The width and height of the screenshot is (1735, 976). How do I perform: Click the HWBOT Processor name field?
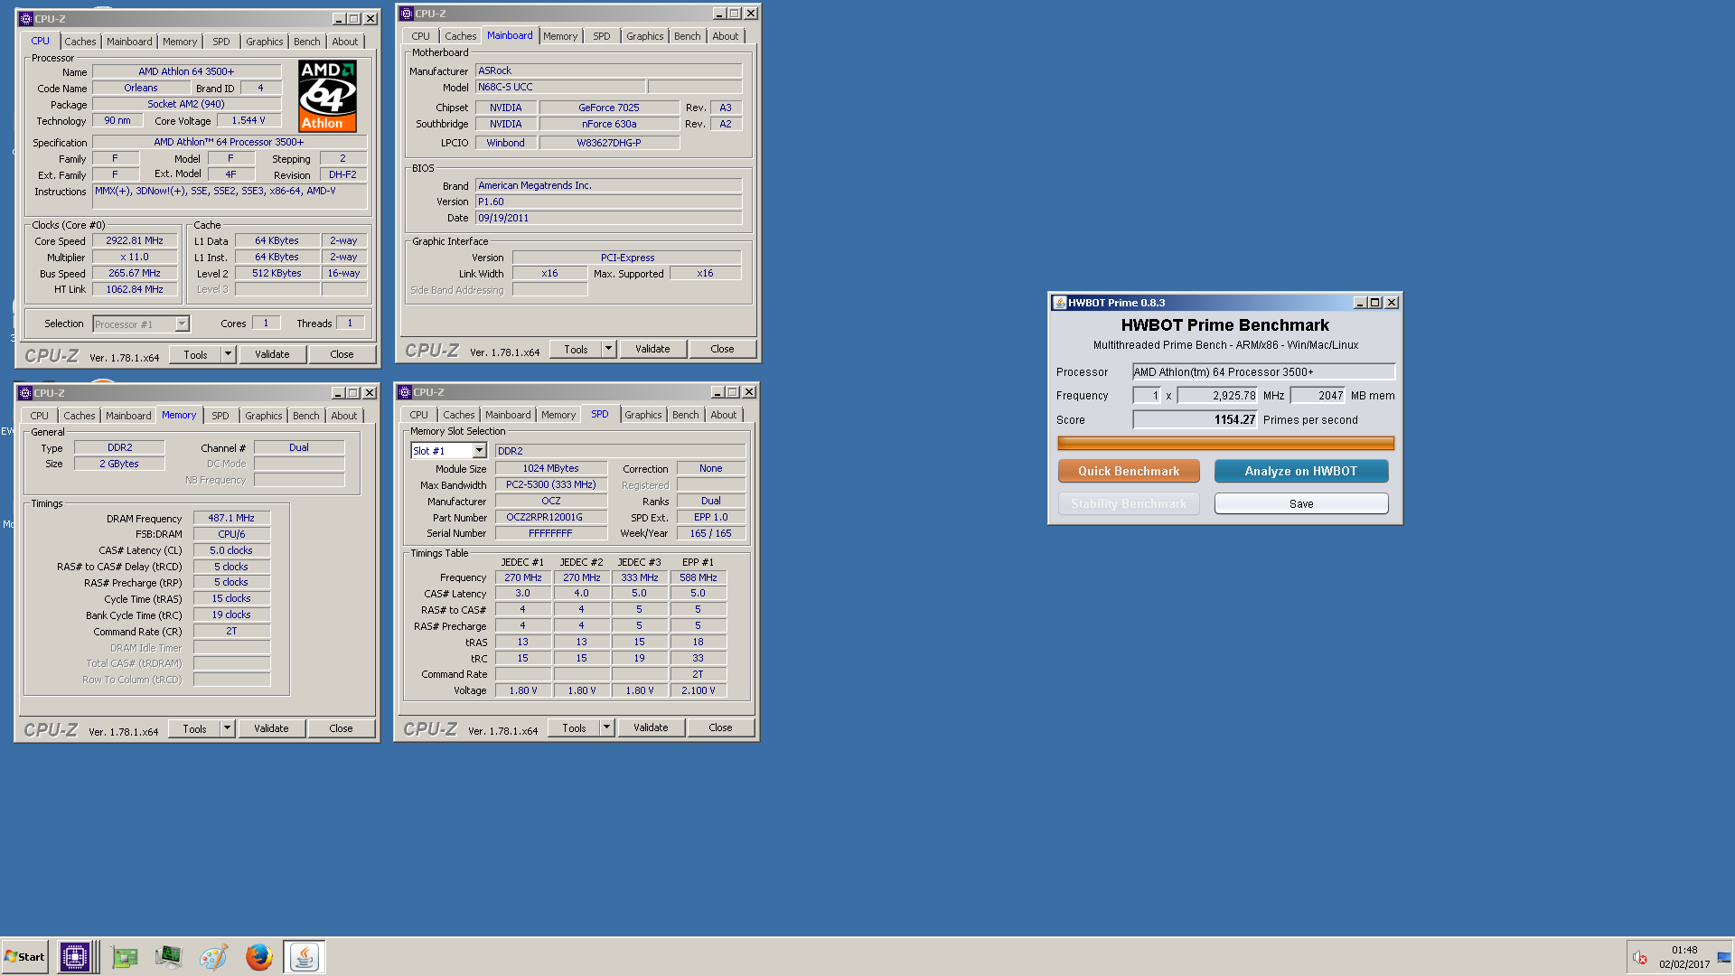point(1263,371)
